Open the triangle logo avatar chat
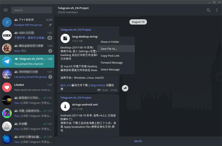Image resolution: width=222 pixels, height=146 pixels. pyautogui.click(x=7, y=126)
